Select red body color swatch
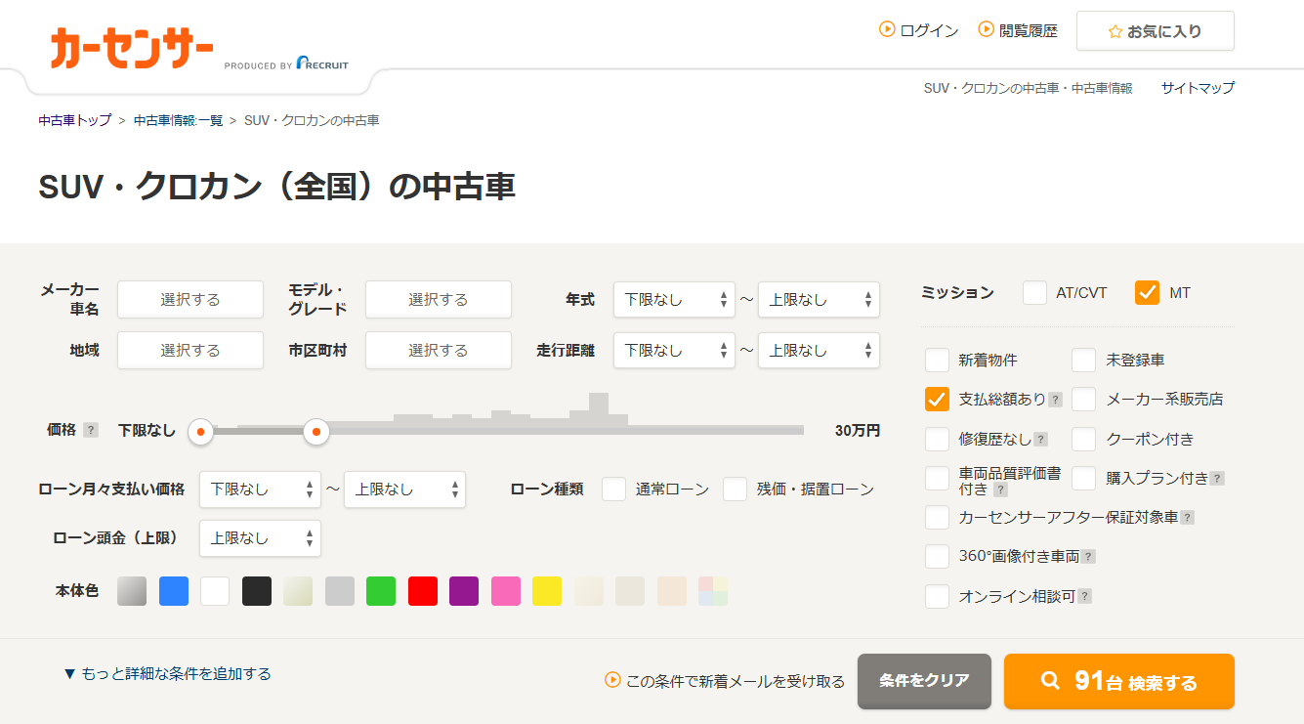Screen dimensions: 1304x724 pos(422,591)
